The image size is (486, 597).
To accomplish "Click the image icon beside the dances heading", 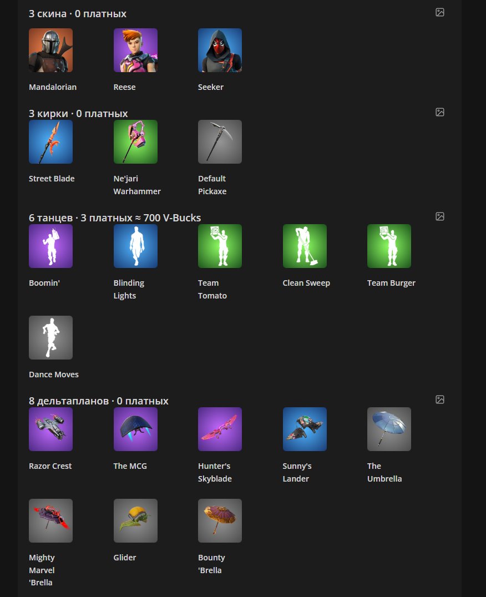I will pos(440,216).
